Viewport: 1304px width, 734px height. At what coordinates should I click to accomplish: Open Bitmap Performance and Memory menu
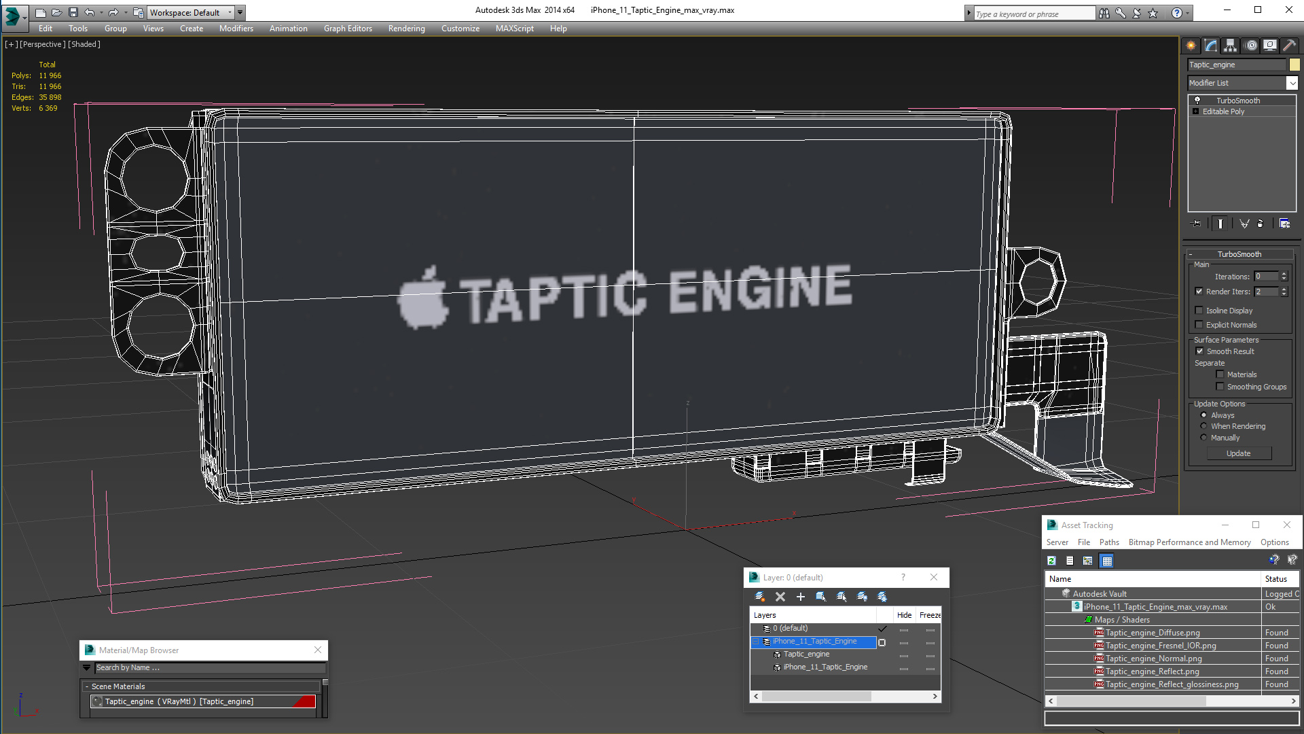click(x=1189, y=542)
